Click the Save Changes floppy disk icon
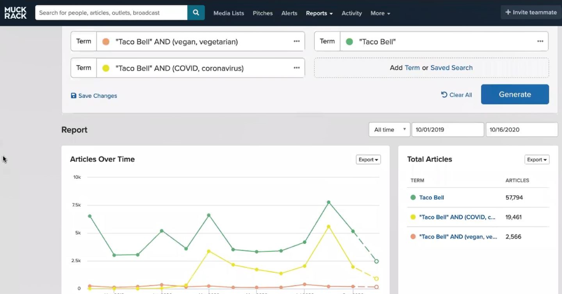The width and height of the screenshot is (562, 294). pyautogui.click(x=74, y=96)
